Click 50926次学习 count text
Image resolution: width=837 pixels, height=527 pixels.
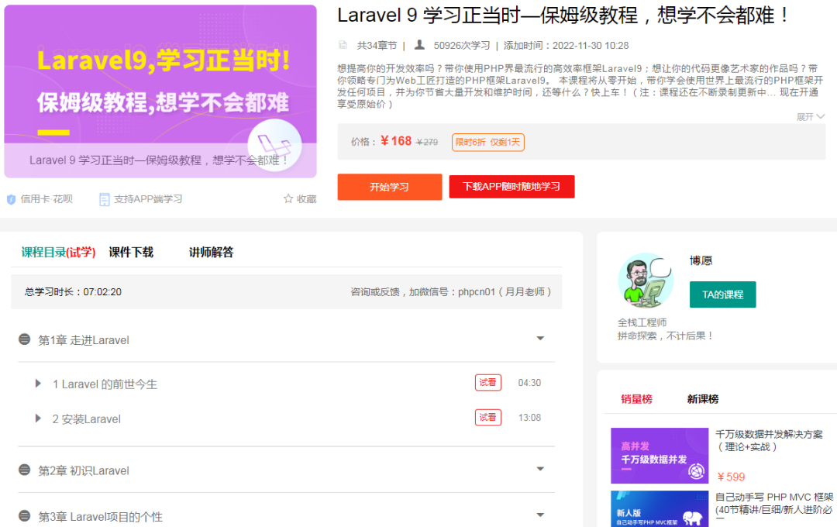pyautogui.click(x=462, y=46)
